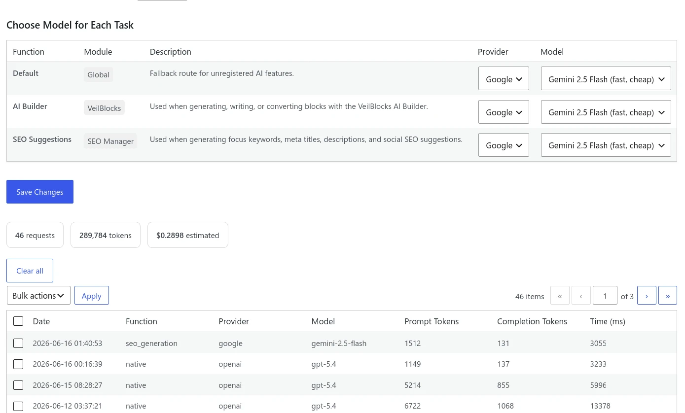
Task: Apply the selected bulk action
Action: [x=92, y=295]
